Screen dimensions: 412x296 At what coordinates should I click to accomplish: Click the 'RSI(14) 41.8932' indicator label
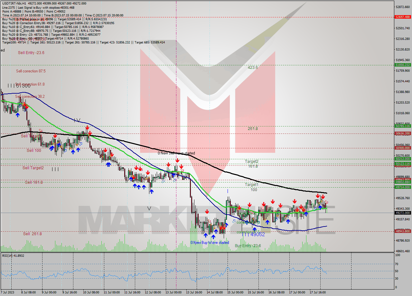(13, 256)
